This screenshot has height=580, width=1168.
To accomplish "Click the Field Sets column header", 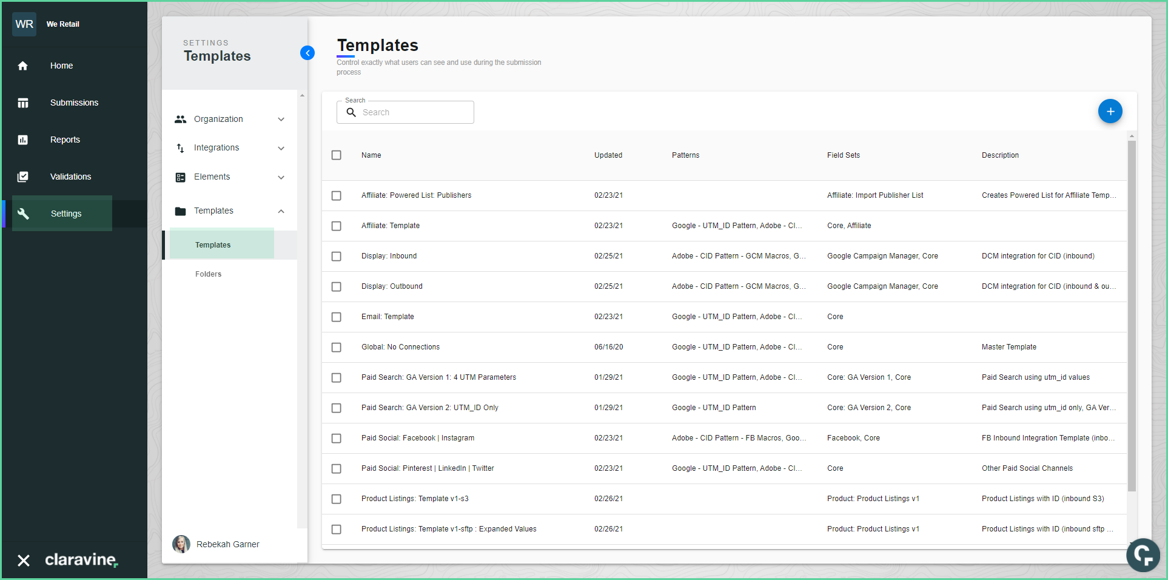I will (844, 155).
